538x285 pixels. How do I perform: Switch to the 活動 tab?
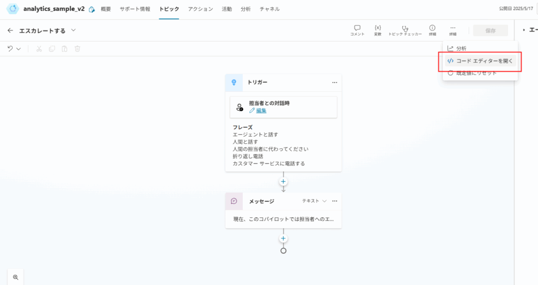(227, 9)
